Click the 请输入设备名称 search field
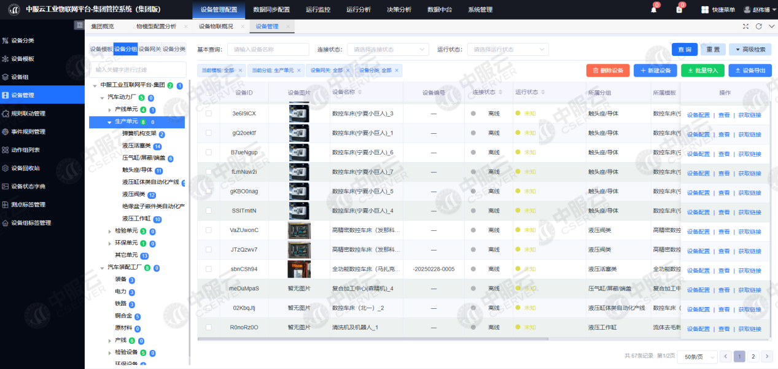The image size is (778, 369). 268,49
